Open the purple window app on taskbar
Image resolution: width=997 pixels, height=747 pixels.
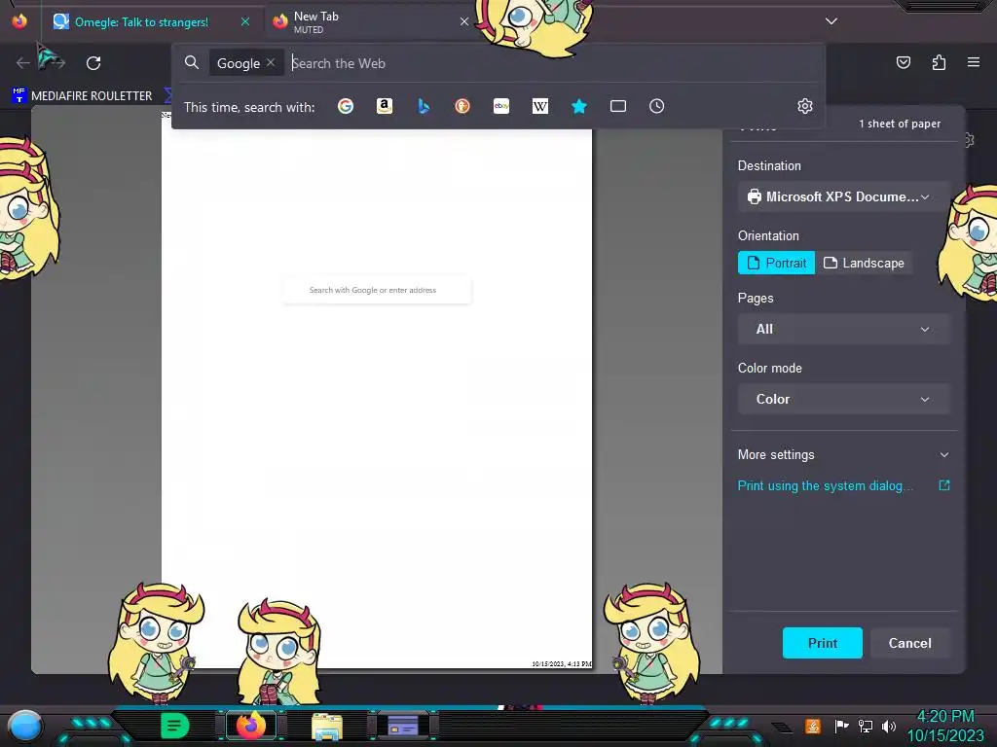[402, 726]
